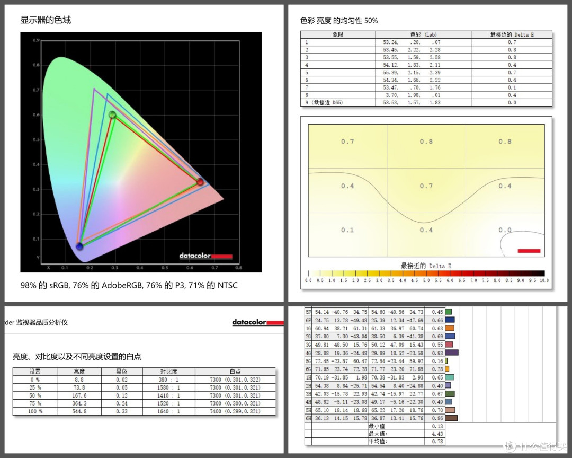The width and height of the screenshot is (572, 458).
Task: Click the "象限" column header
Action: pos(338,34)
